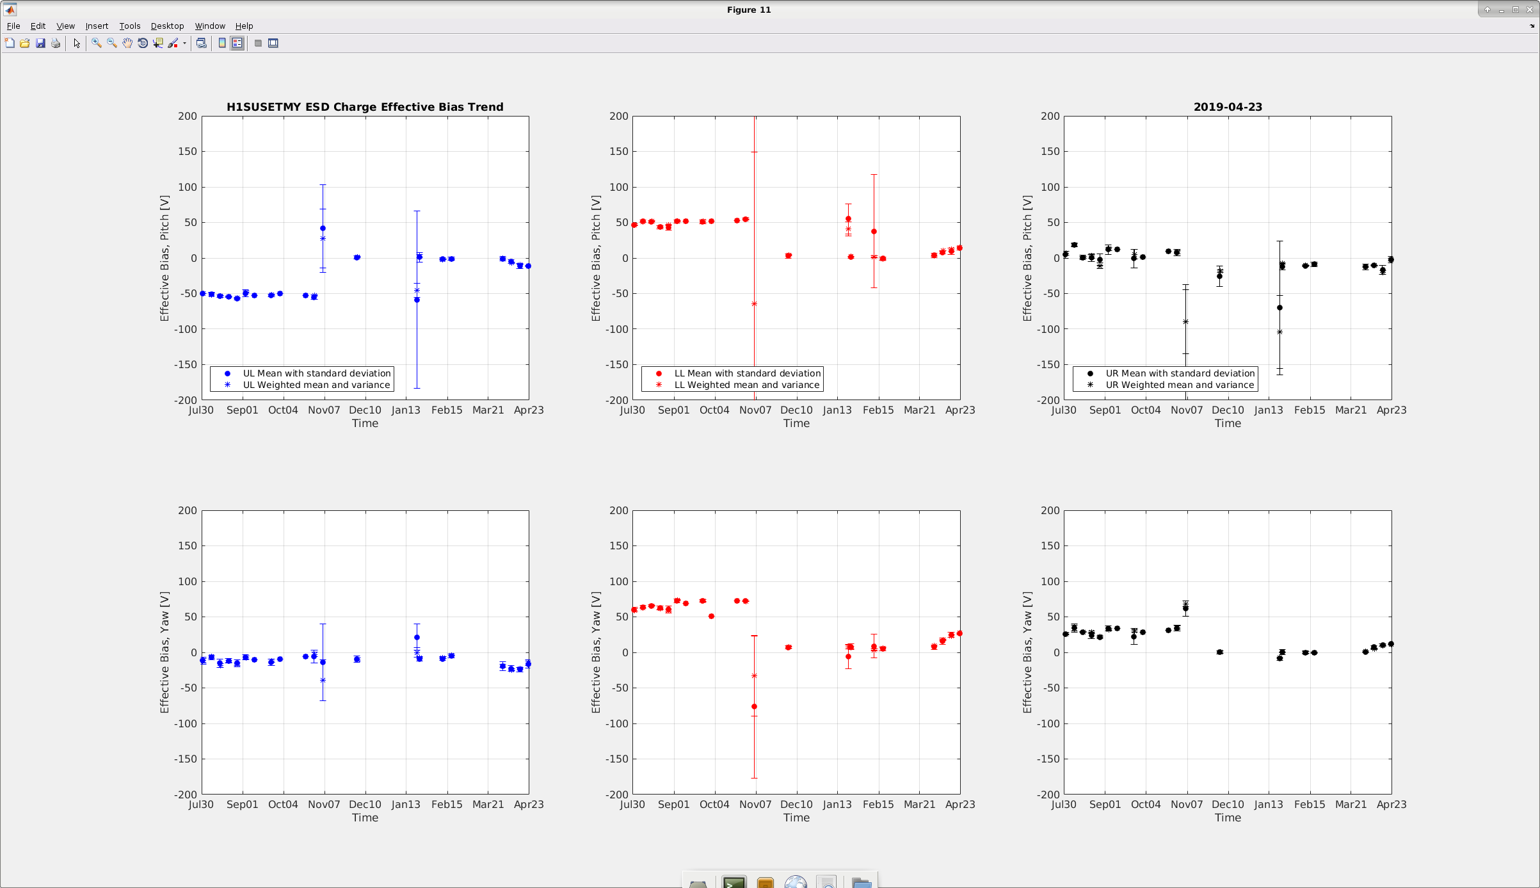This screenshot has height=888, width=1540.
Task: Save the figure using the floppy disk icon
Action: tap(40, 44)
